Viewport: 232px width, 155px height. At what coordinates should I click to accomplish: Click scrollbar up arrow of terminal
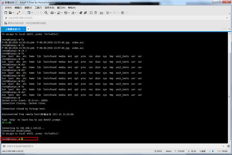pyautogui.click(x=230, y=34)
